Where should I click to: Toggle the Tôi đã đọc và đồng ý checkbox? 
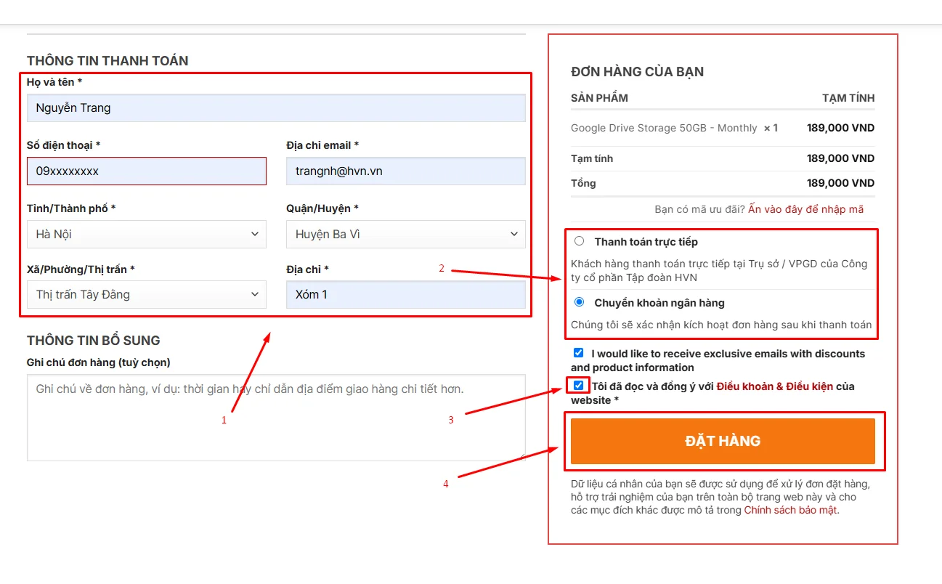click(578, 386)
